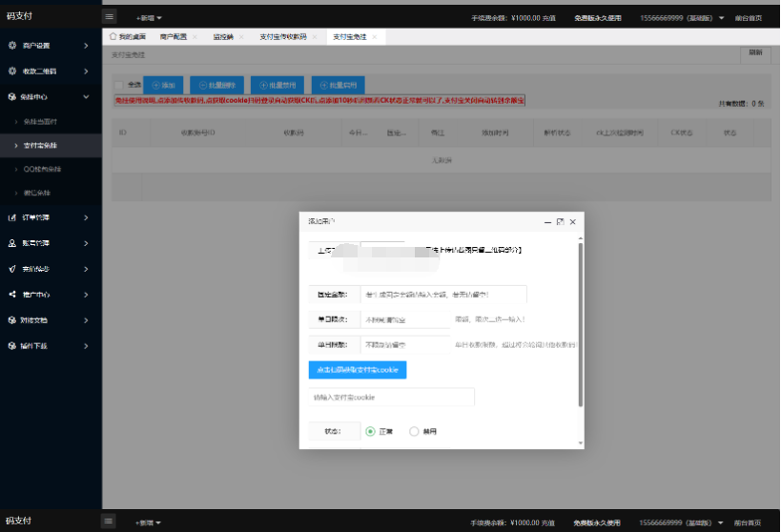Viewport: 781px width, 532px height.
Task: Collapse the 免挂中心 sidebar menu chevron
Action: (86, 96)
